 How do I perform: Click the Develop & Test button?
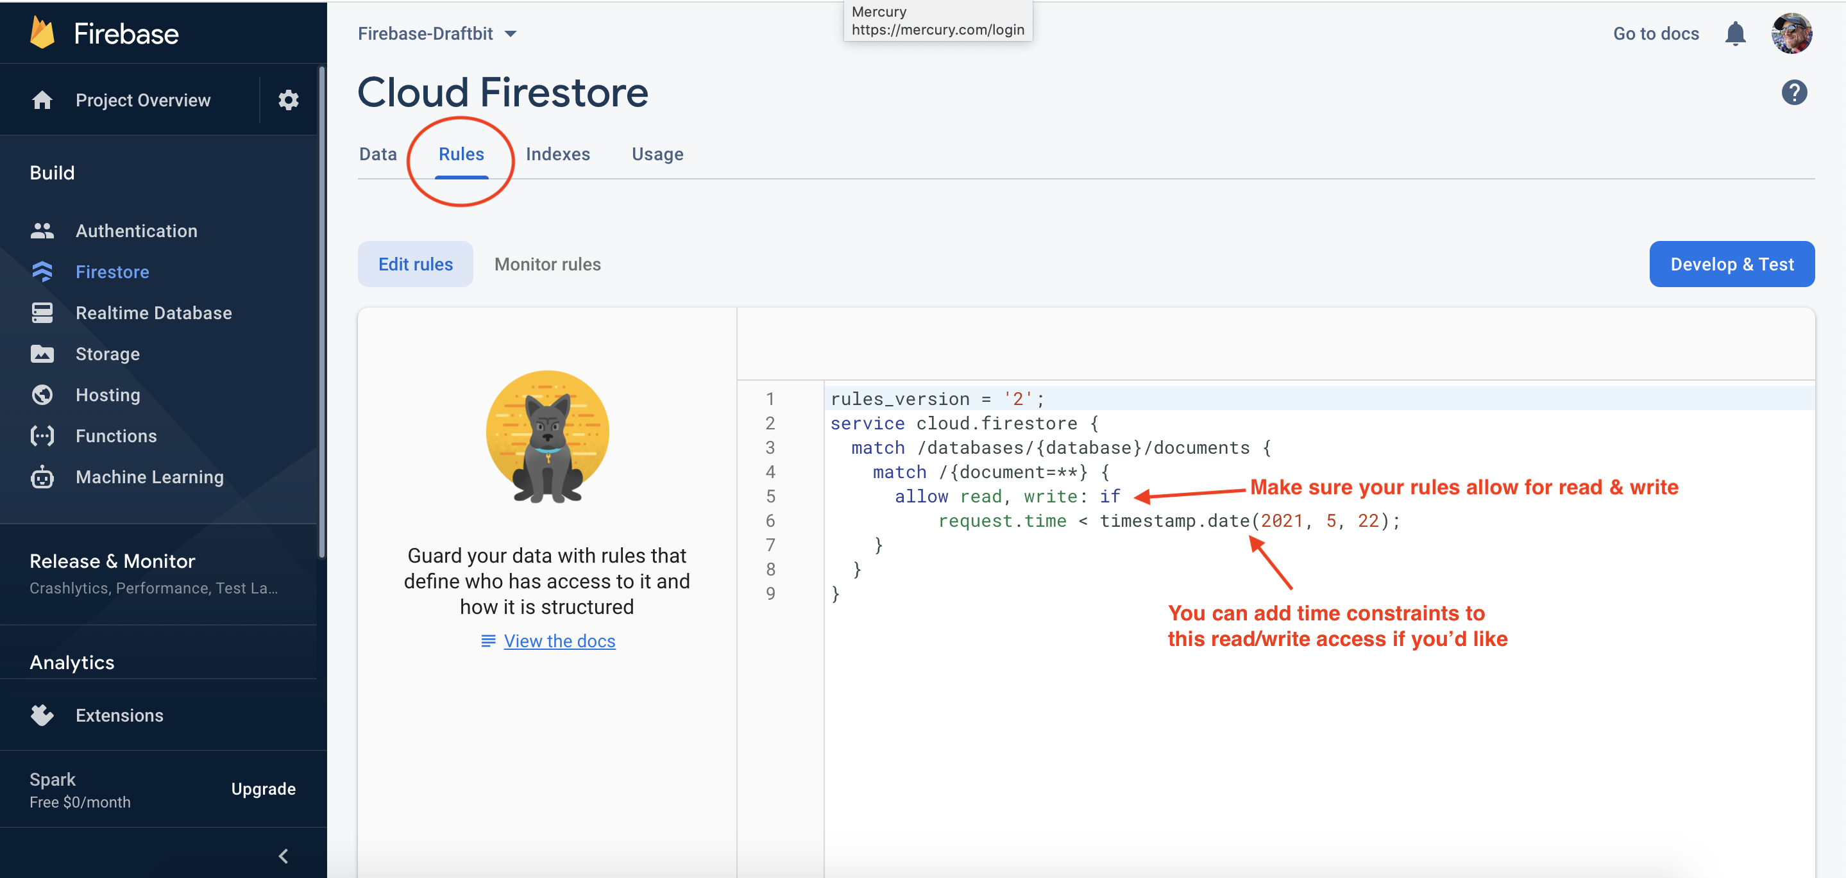(1731, 264)
